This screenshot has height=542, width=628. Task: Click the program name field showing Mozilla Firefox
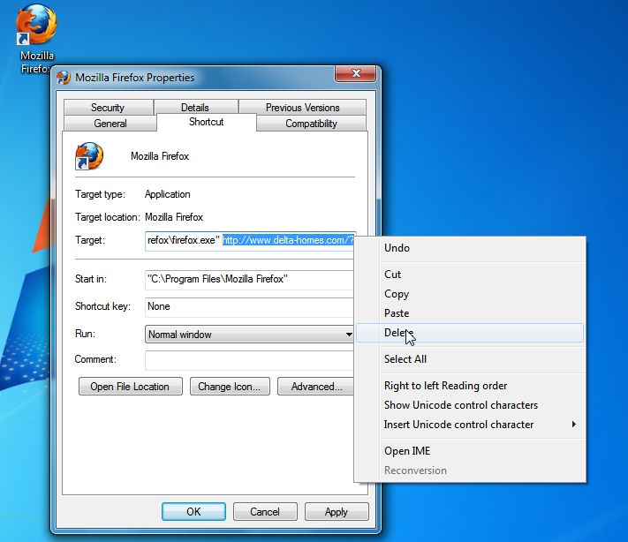point(160,156)
